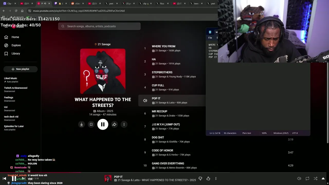
Task: Switch to the r/Live Reddit browser tab
Action: pyautogui.click(x=77, y=3)
